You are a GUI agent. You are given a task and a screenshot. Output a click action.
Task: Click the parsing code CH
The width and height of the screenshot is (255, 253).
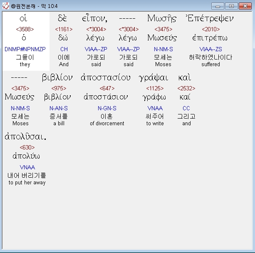64,49
